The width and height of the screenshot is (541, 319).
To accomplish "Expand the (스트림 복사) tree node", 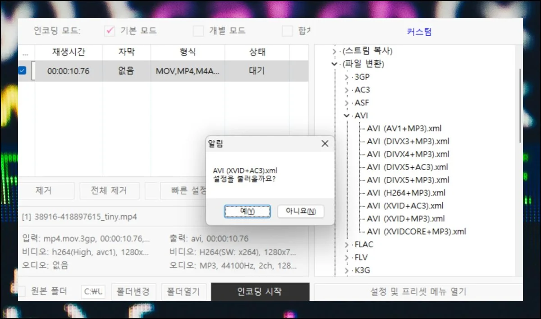I will coord(334,51).
